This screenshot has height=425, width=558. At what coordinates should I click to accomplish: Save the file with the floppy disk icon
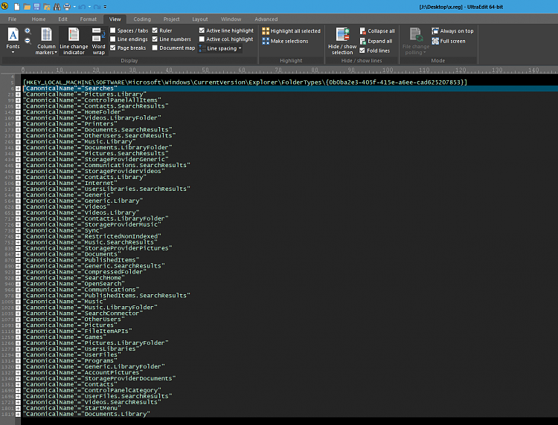click(36, 7)
